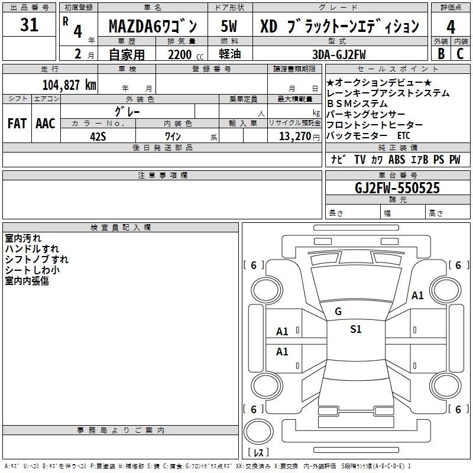
Task: Select the A1 mark on the right side panel
Action: 418,295
